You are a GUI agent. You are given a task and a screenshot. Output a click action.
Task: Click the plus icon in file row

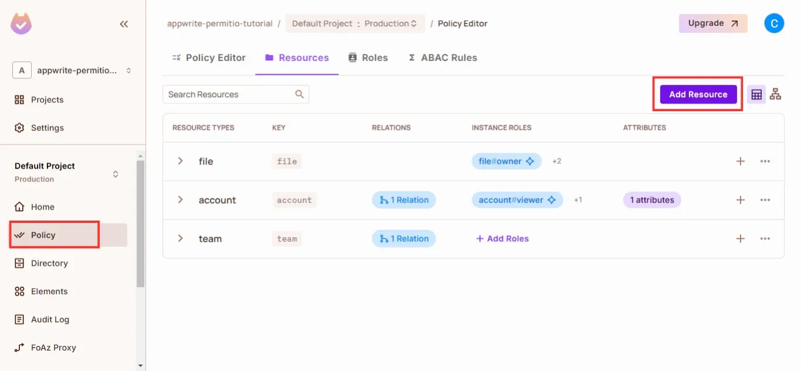(x=741, y=161)
